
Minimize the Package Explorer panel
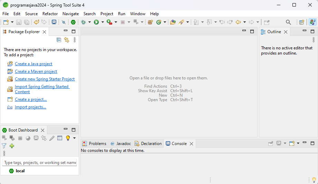click(66, 31)
